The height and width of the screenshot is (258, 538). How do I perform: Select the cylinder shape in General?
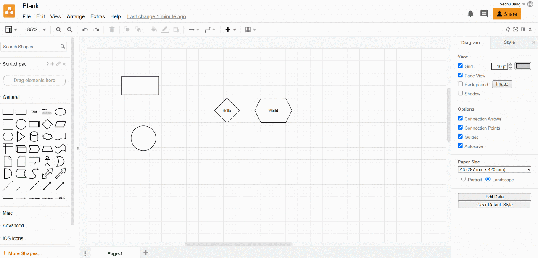click(x=34, y=137)
